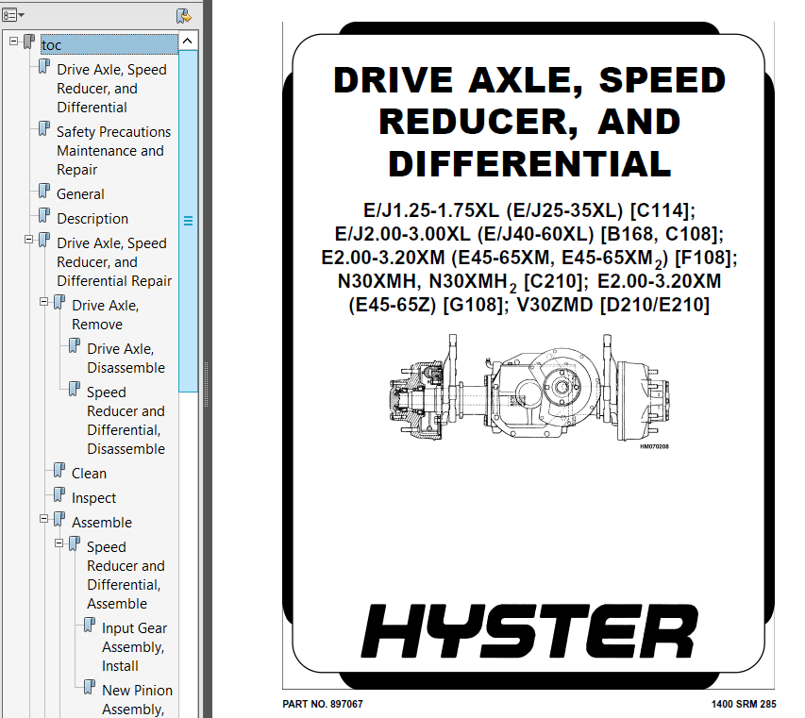Image resolution: width=805 pixels, height=718 pixels.
Task: Click bookmark icon beside General
Action: pyautogui.click(x=44, y=191)
